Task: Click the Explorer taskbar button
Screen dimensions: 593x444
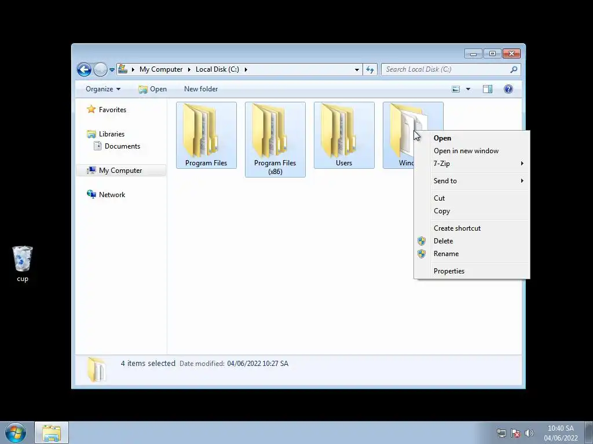Action: click(x=52, y=433)
